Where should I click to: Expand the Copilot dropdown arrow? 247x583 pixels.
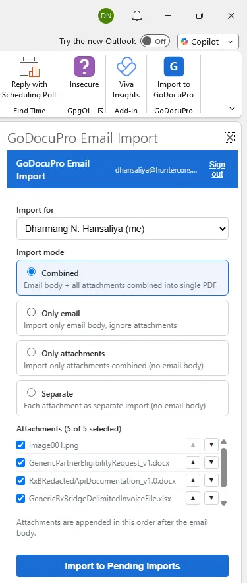(231, 42)
